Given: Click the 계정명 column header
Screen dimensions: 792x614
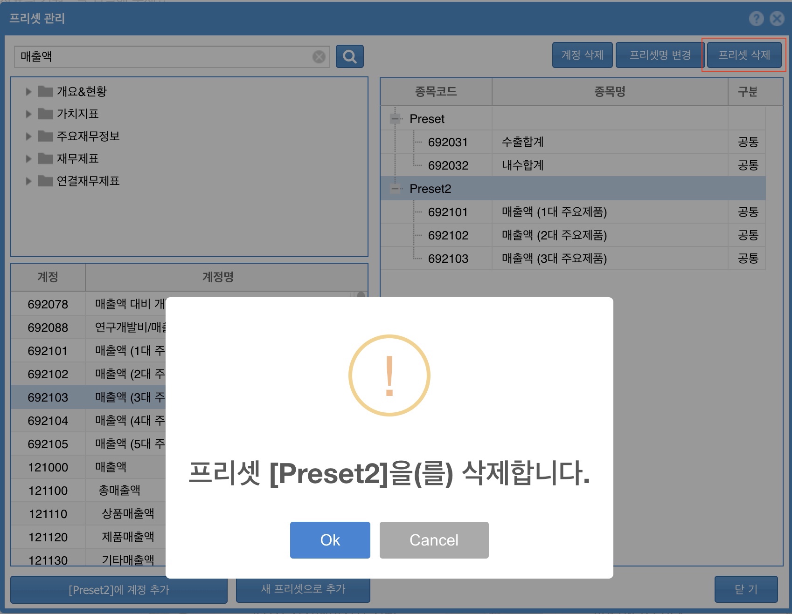Looking at the screenshot, I should point(218,277).
